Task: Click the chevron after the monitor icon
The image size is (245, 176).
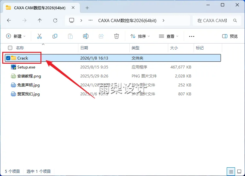Action: [x=81, y=20]
